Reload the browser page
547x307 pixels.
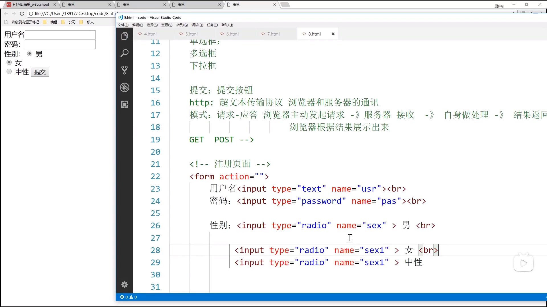[22, 13]
